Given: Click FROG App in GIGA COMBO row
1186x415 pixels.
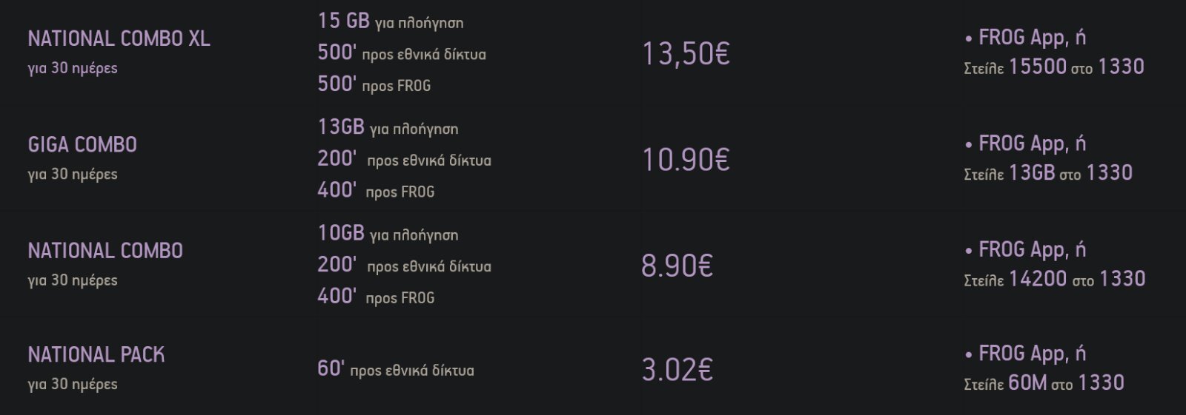Looking at the screenshot, I should click(x=1023, y=144).
